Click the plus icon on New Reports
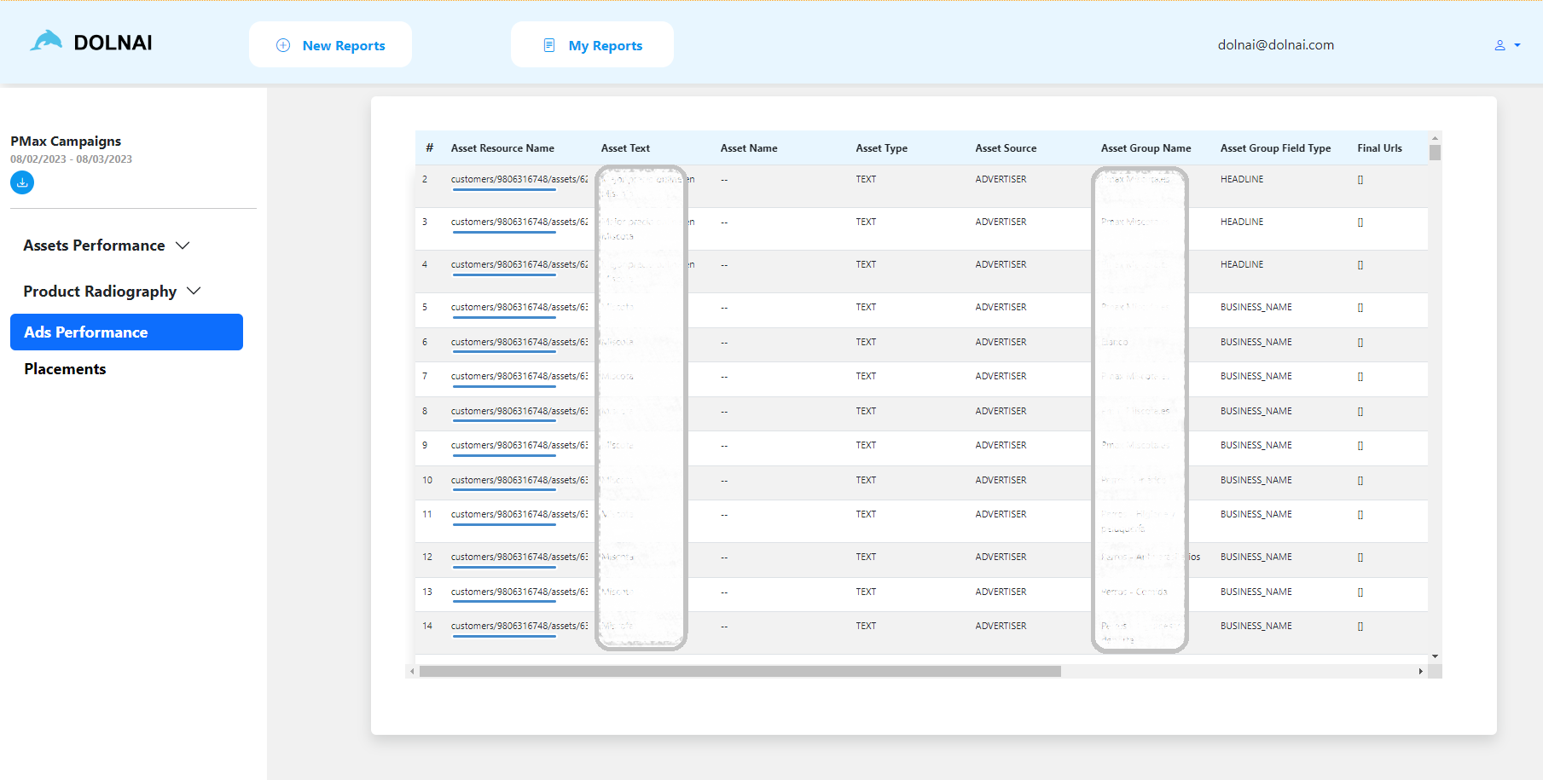1543x780 pixels. click(x=282, y=44)
